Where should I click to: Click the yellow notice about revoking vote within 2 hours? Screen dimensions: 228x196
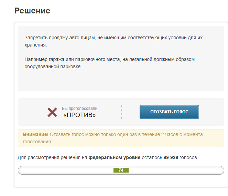coord(121,138)
